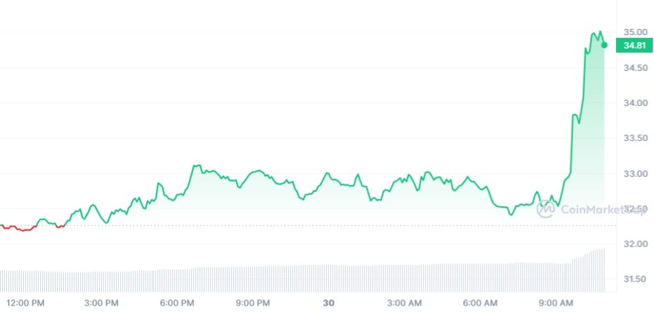Select the 12:00 PM time axis label

tap(26, 303)
